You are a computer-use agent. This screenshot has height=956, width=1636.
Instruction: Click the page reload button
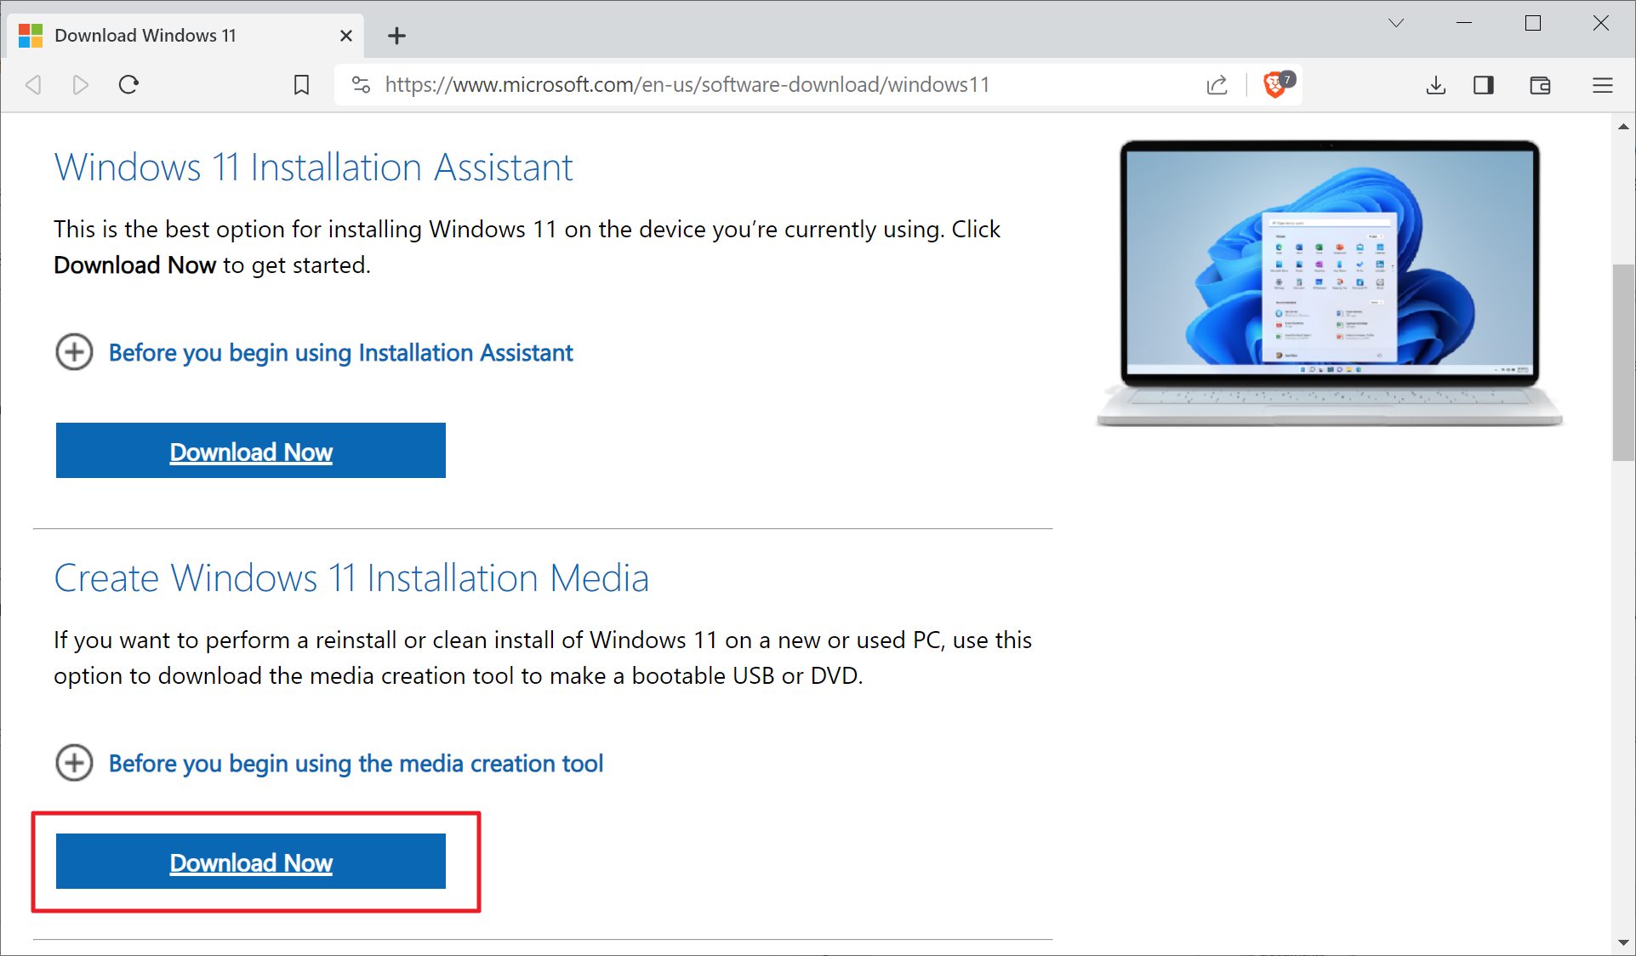128,84
